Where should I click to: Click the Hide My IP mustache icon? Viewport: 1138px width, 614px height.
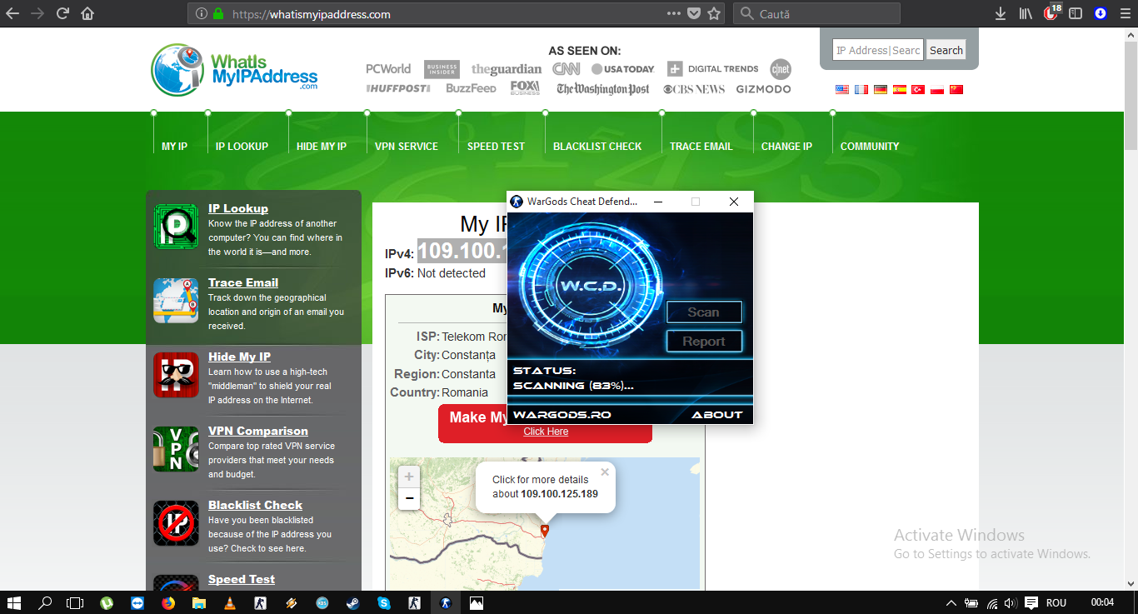click(176, 375)
